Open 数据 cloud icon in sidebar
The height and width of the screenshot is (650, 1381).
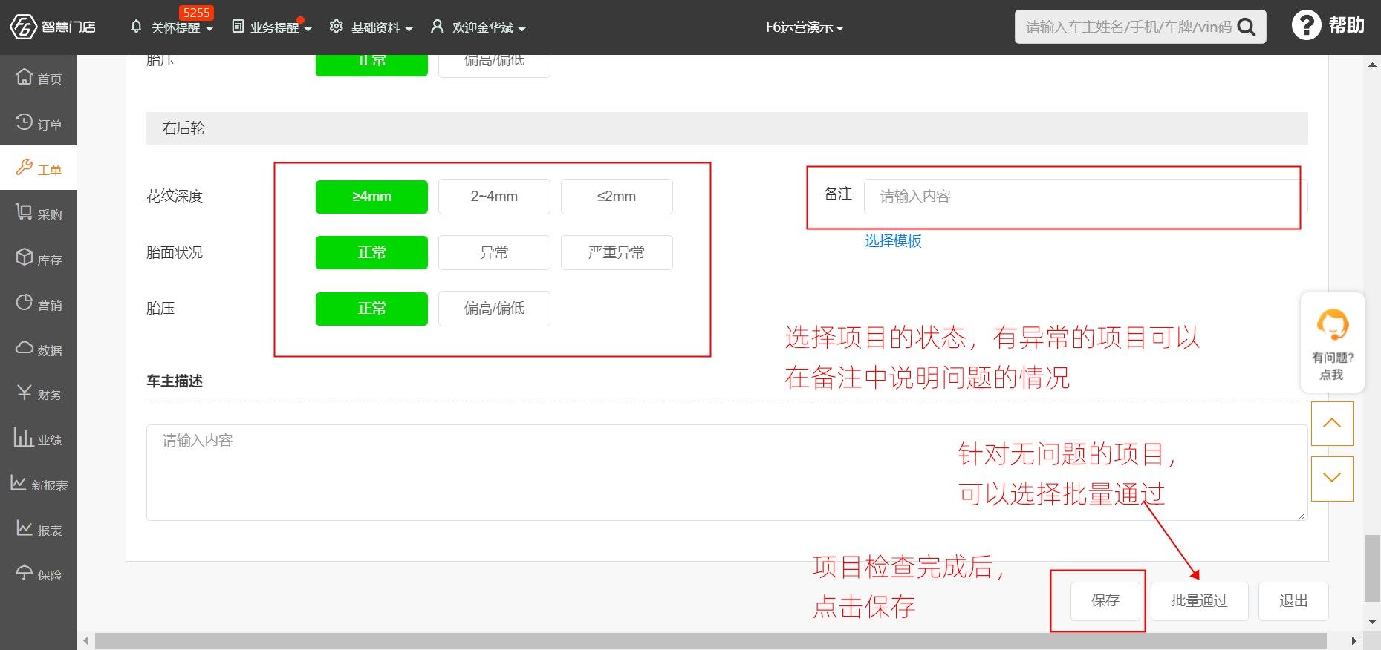tap(25, 347)
